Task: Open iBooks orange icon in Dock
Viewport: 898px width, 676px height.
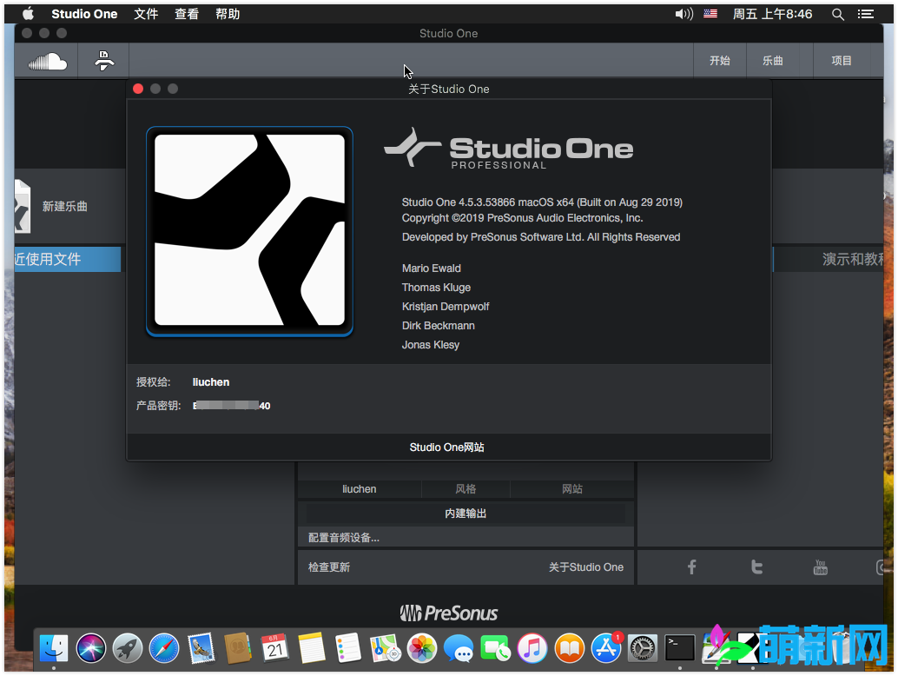Action: [x=569, y=648]
